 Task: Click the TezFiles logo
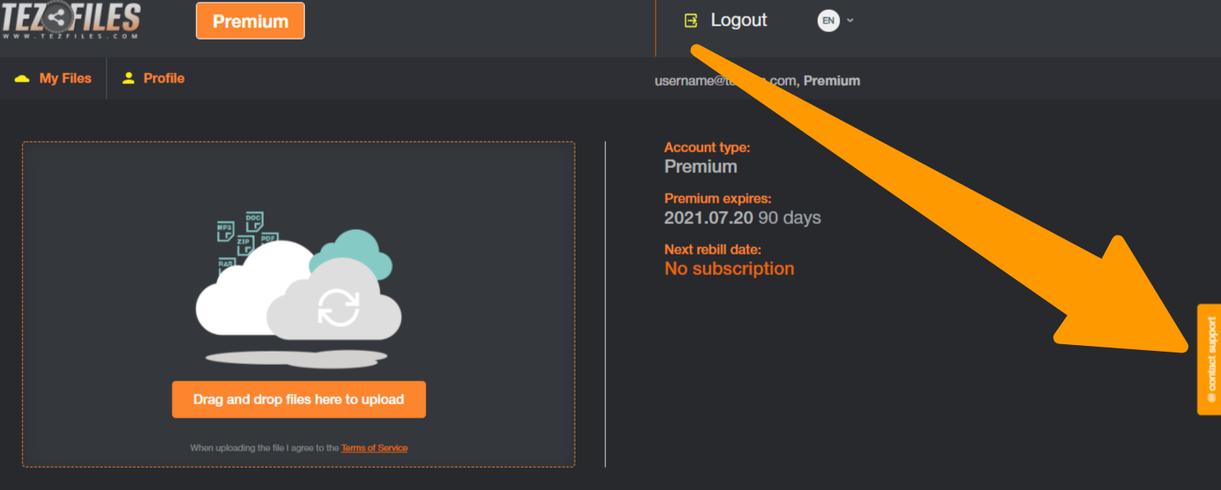click(71, 21)
